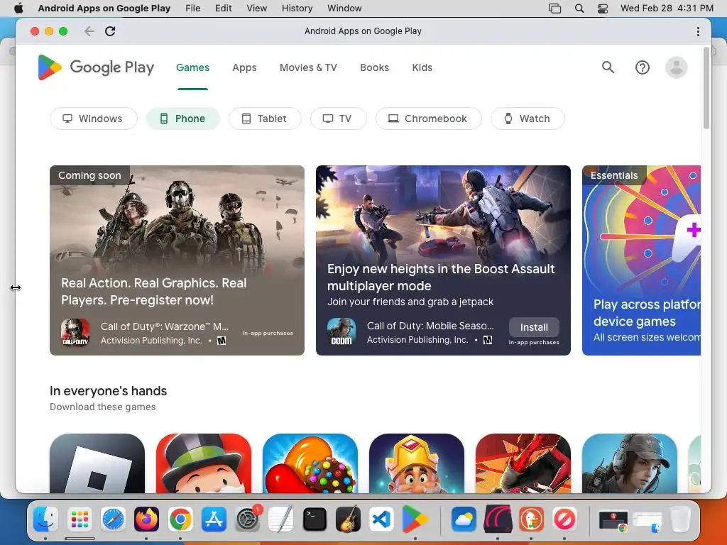The image size is (727, 545).
Task: Open the three-dot window menu
Action: click(x=698, y=31)
